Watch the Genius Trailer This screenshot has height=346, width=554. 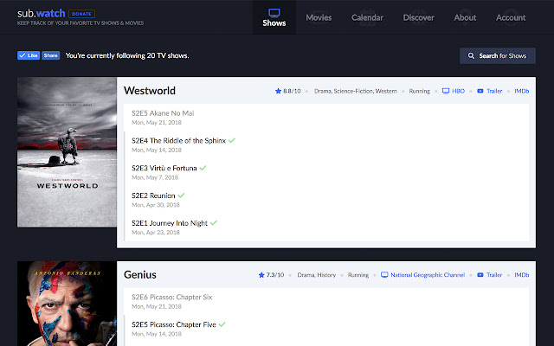pyautogui.click(x=494, y=275)
